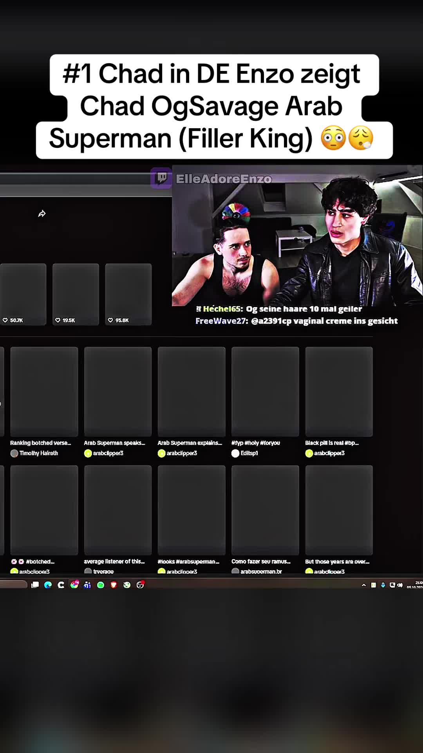423x753 pixels.
Task: Click the Twitch logo icon
Action: pos(161,178)
